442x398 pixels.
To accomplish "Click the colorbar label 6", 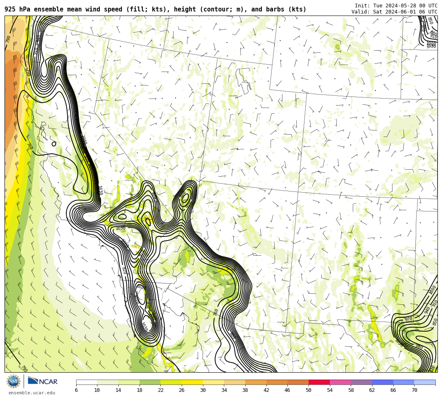I will coord(76,390).
